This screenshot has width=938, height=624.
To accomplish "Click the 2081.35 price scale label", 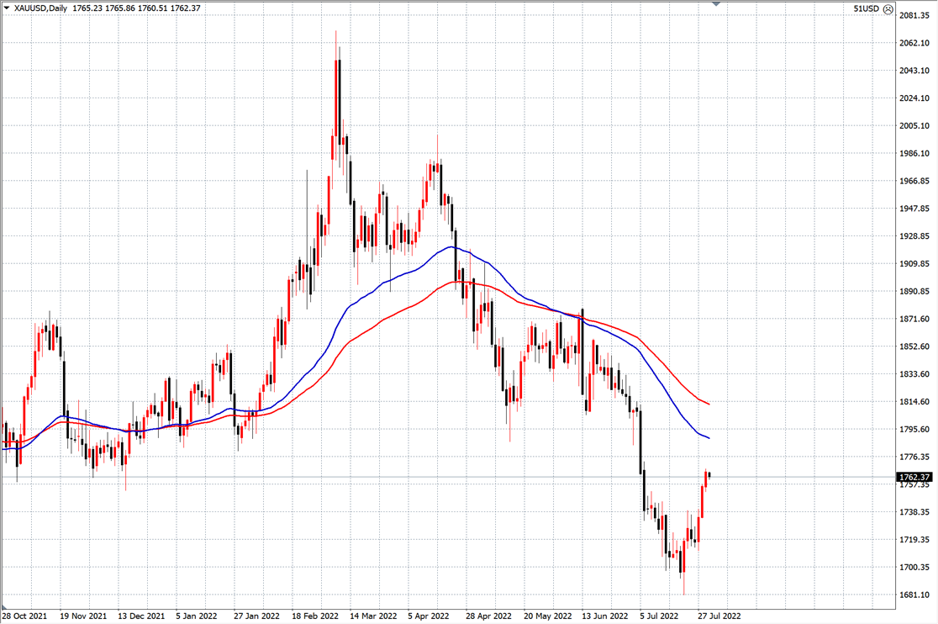I will [x=914, y=15].
